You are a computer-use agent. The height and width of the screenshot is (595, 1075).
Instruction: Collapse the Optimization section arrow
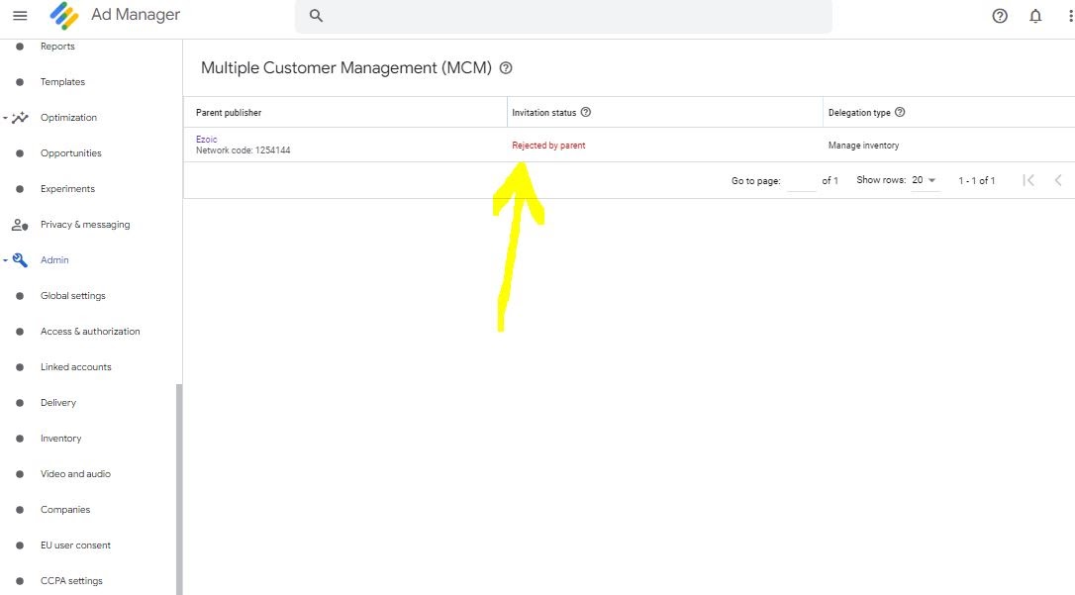point(5,118)
